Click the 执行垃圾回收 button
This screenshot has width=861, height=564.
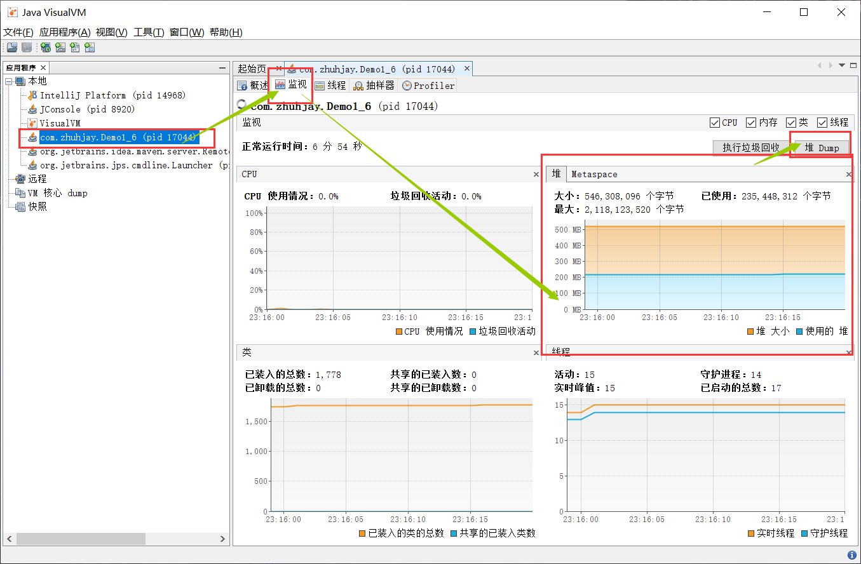click(750, 147)
